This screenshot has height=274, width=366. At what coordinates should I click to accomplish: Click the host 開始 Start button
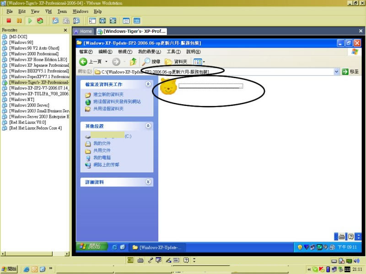pos(9,269)
